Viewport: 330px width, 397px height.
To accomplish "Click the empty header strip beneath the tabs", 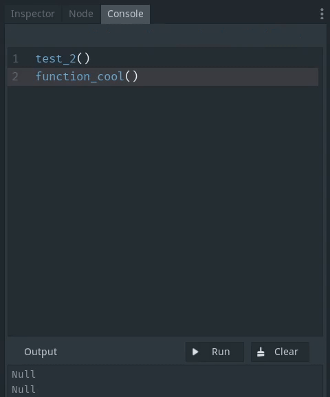I will (165, 36).
